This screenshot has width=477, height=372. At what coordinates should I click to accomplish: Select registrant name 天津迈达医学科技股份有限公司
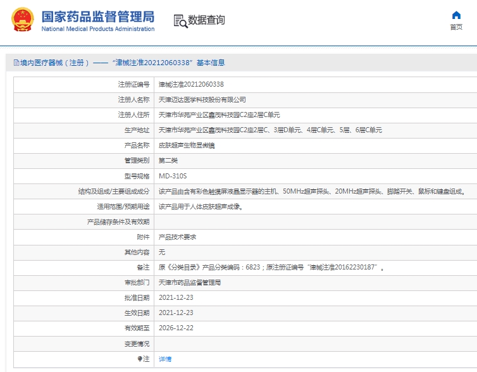tap(202, 99)
